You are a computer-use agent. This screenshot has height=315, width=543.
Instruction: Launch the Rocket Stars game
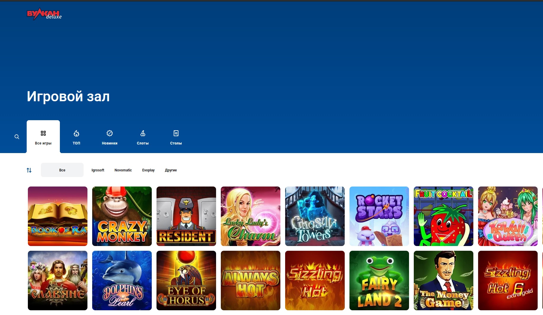379,216
